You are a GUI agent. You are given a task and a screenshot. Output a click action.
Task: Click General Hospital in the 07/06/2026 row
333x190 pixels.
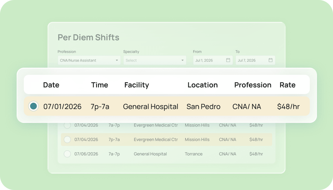[150, 154]
